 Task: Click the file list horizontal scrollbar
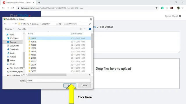pyautogui.click(x=47, y=75)
